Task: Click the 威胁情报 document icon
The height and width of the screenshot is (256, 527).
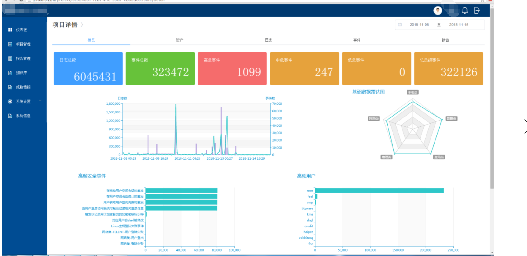Action: coord(10,87)
